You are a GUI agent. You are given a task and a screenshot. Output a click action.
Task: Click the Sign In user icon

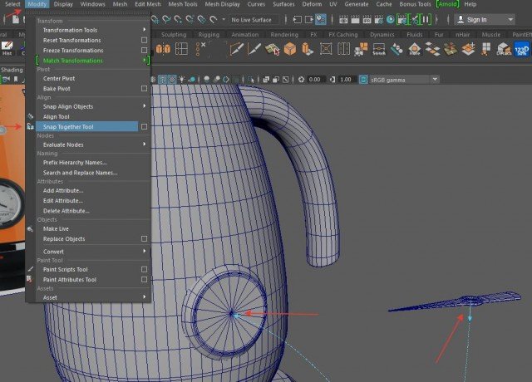coord(461,19)
